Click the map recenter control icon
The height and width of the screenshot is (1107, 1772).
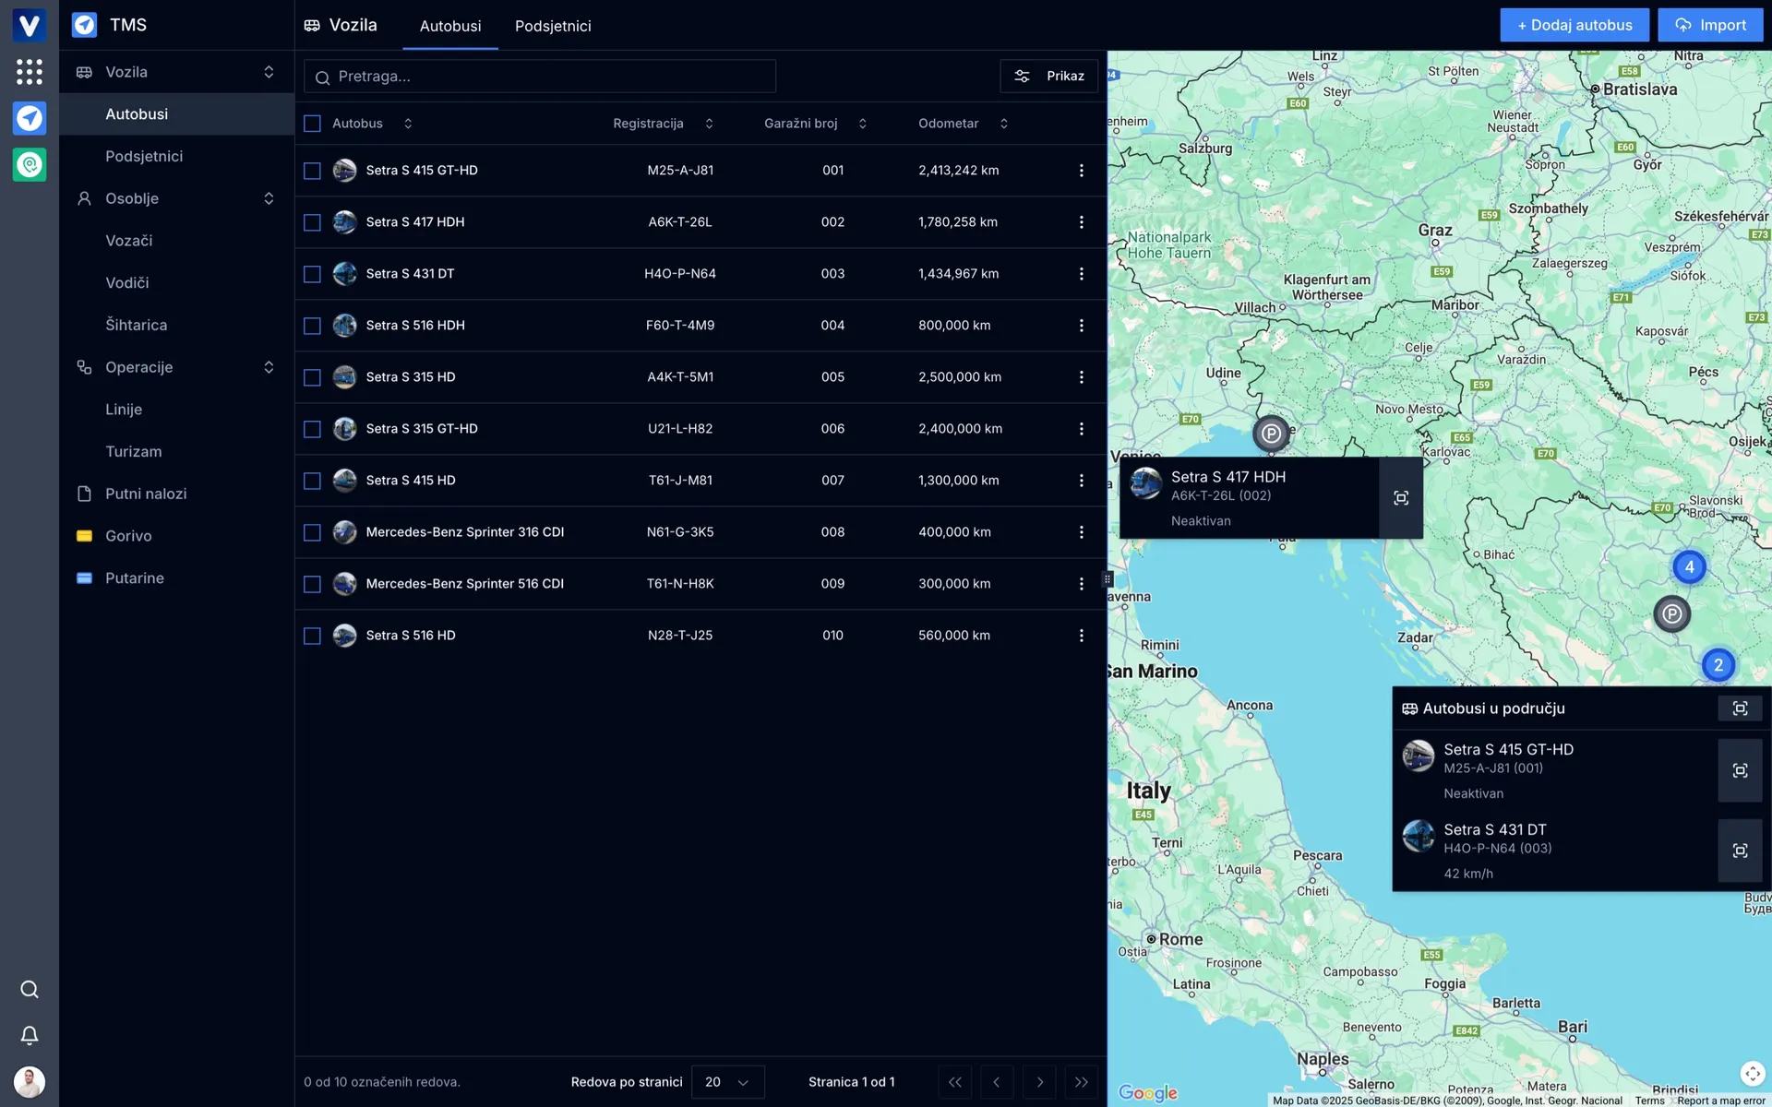point(1752,1074)
